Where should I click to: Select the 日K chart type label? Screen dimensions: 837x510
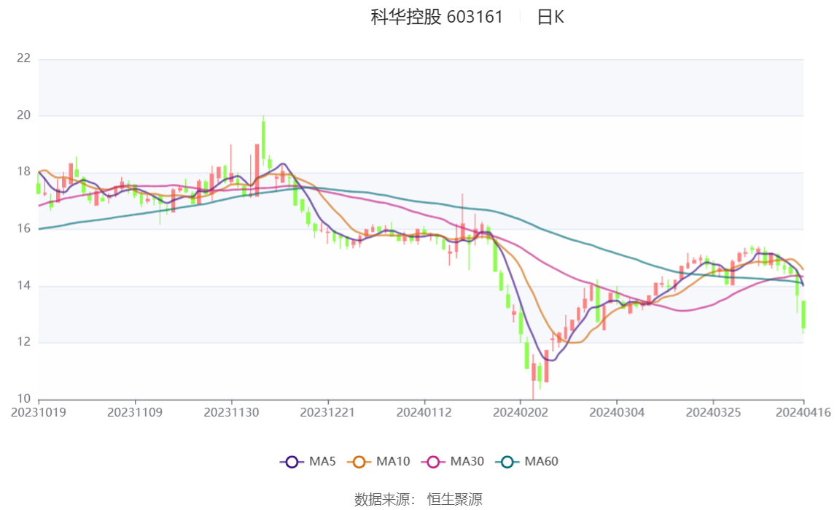(x=550, y=17)
